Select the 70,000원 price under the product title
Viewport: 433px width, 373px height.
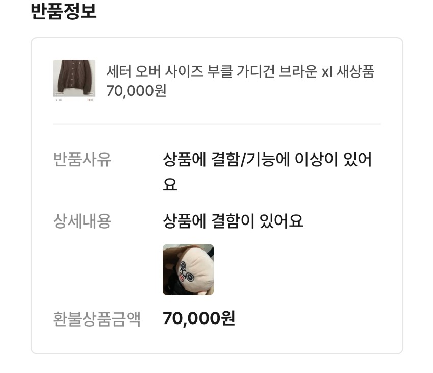click(136, 91)
